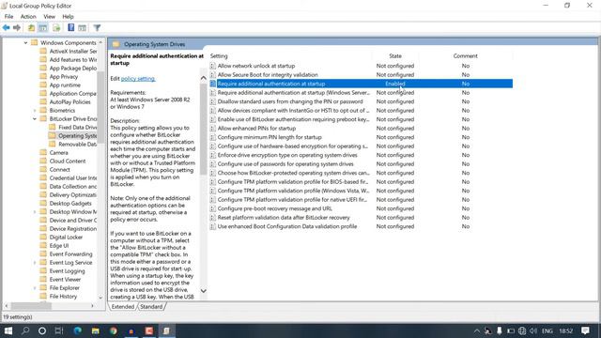Expand the Event Log Service node
Screen dimensions: 601x338
(35, 263)
